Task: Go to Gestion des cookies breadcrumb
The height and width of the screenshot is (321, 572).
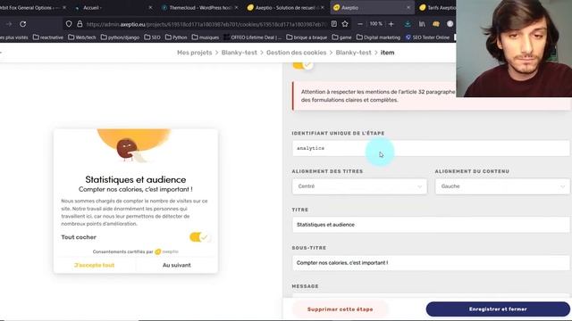Action: coord(296,53)
